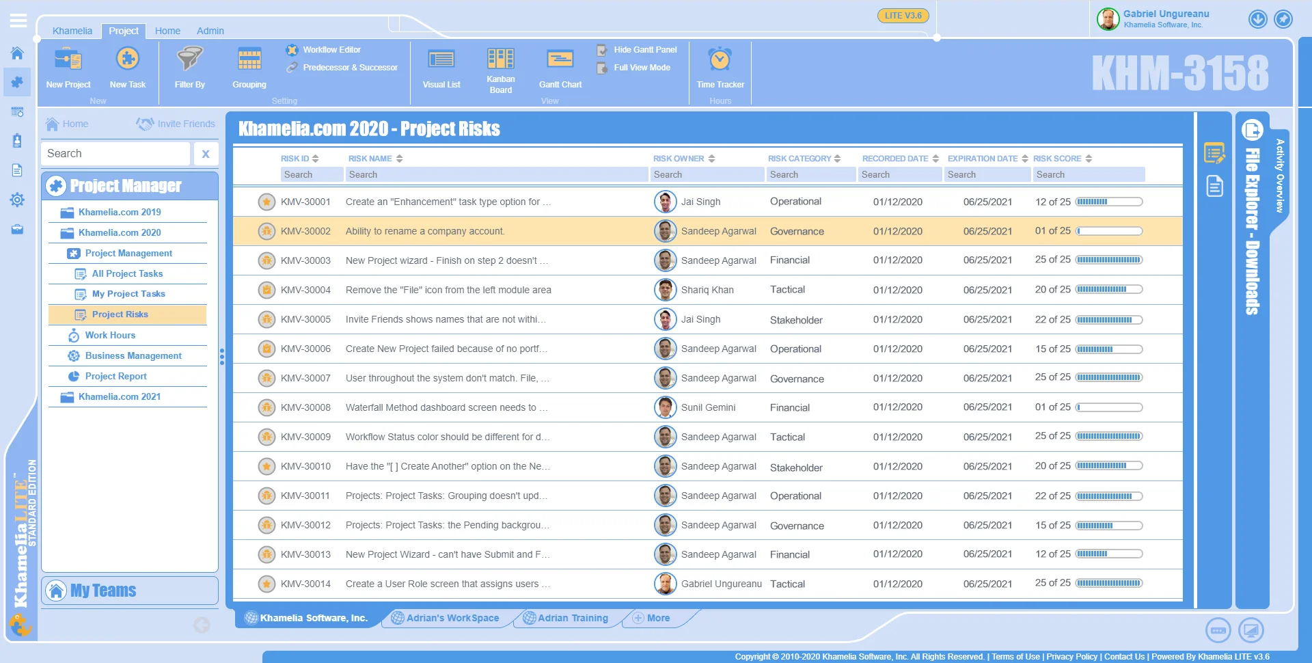Open the home icon in left rail
The image size is (1312, 663).
17,53
